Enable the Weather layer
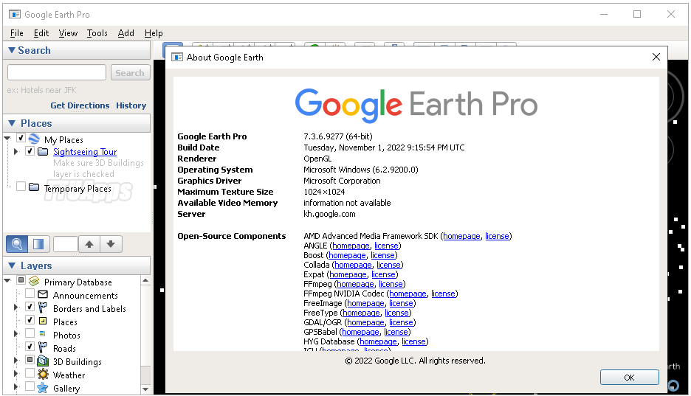This screenshot has width=691, height=396. 30,372
